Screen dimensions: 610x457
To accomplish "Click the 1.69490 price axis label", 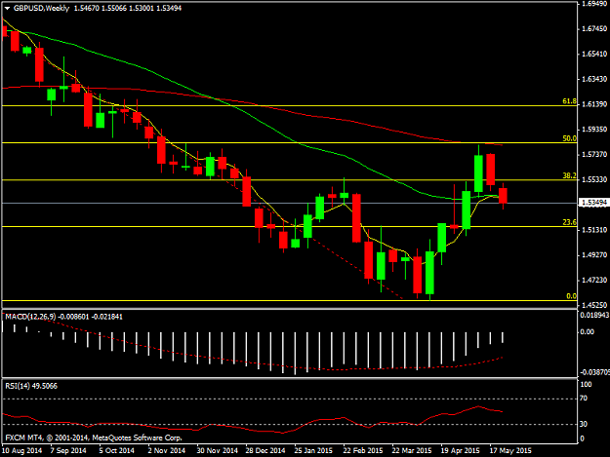I will click(594, 4).
